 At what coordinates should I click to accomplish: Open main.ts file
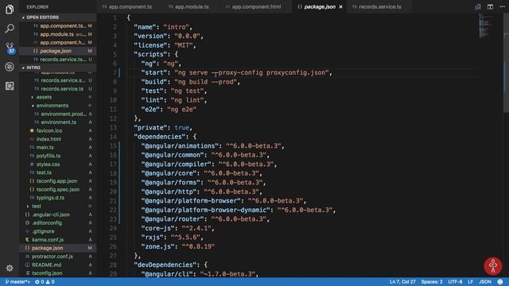coord(58,147)
